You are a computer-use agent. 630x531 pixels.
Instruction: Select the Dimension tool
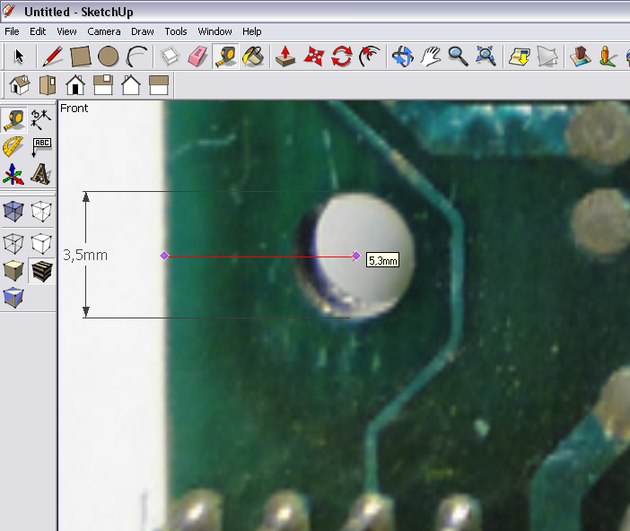pyautogui.click(x=41, y=119)
